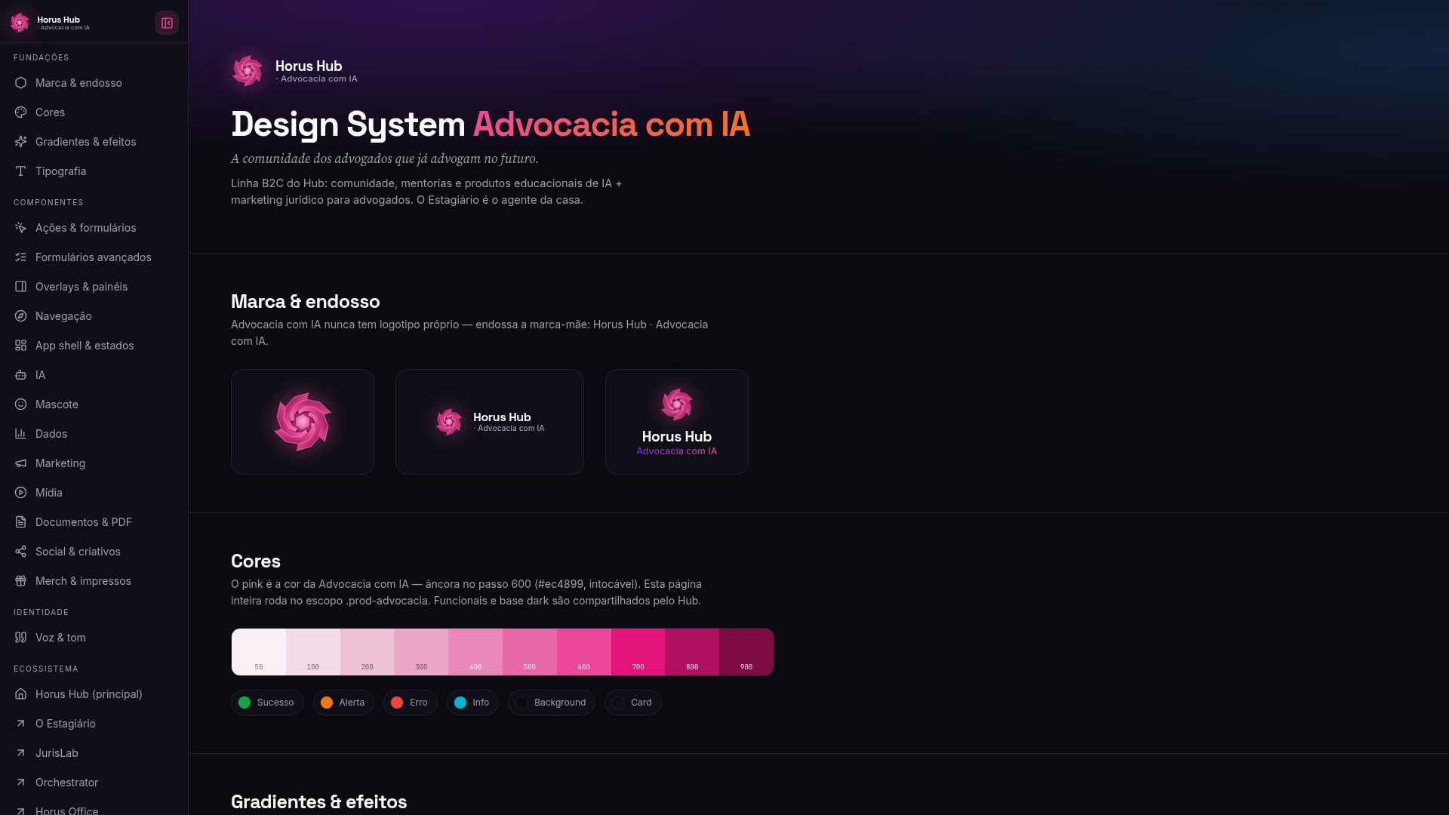Visit the JurisLab ecosystem link

click(94, 753)
